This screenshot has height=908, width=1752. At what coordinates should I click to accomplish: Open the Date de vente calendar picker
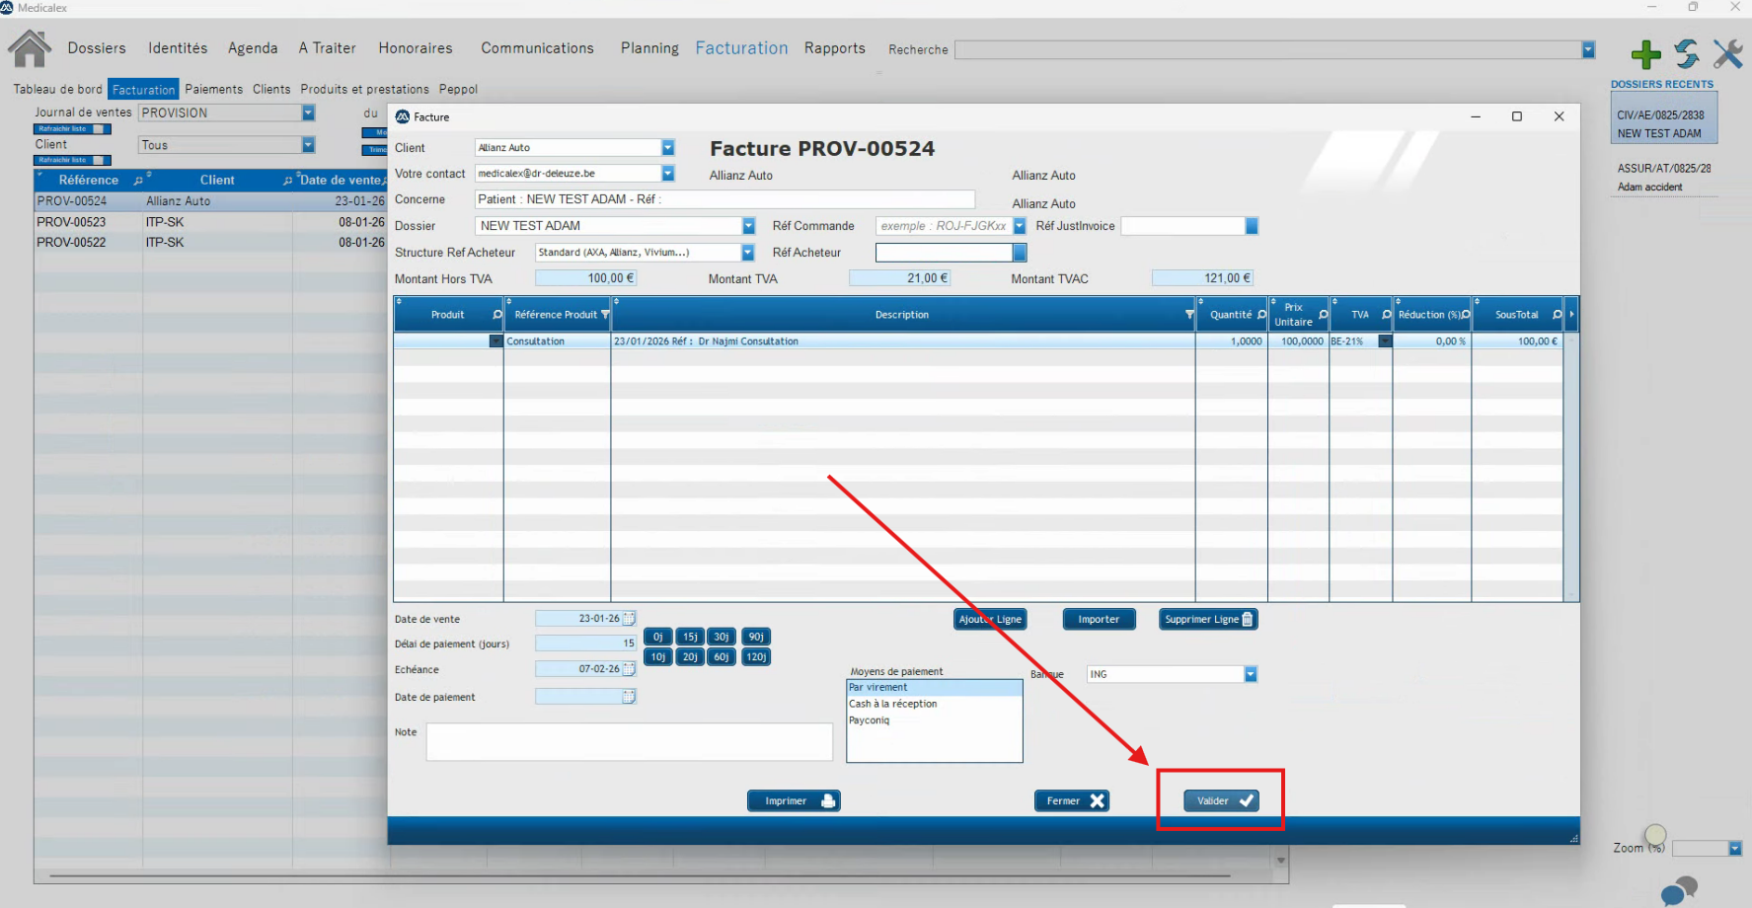click(629, 619)
